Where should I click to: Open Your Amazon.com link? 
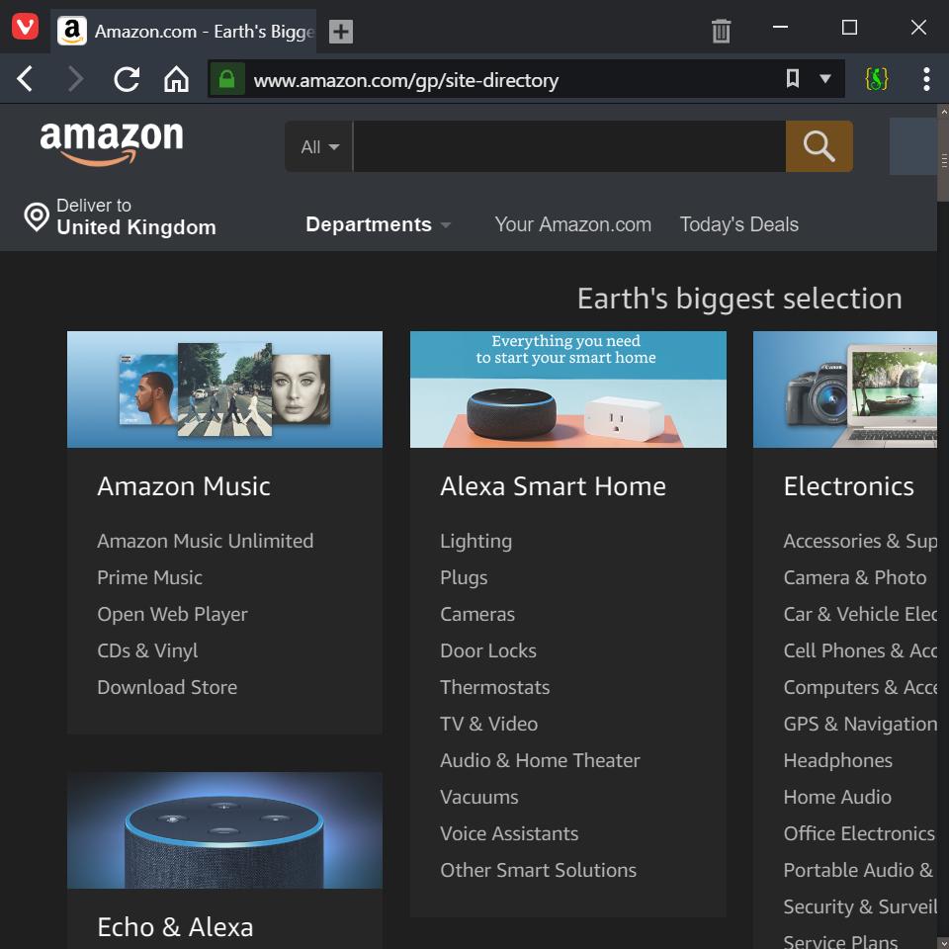pos(572,224)
